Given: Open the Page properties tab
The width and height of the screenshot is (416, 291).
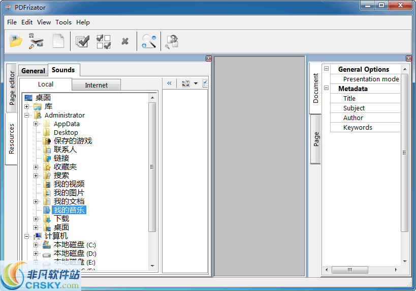Looking at the screenshot, I should (x=315, y=139).
